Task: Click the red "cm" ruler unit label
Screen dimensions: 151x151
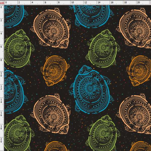Action: [2, 3]
